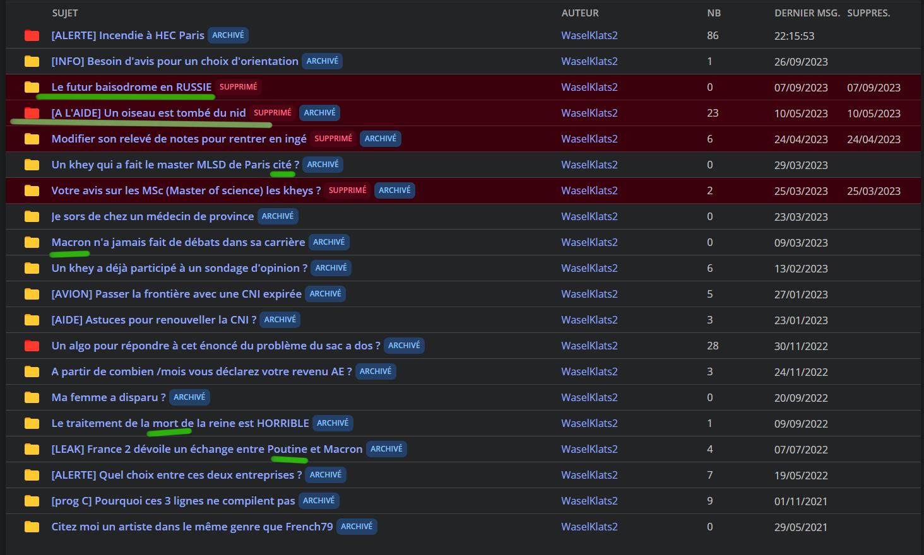Click red folder icon next to oiseau topic
Viewport: 924px width, 555px height.
(x=32, y=114)
